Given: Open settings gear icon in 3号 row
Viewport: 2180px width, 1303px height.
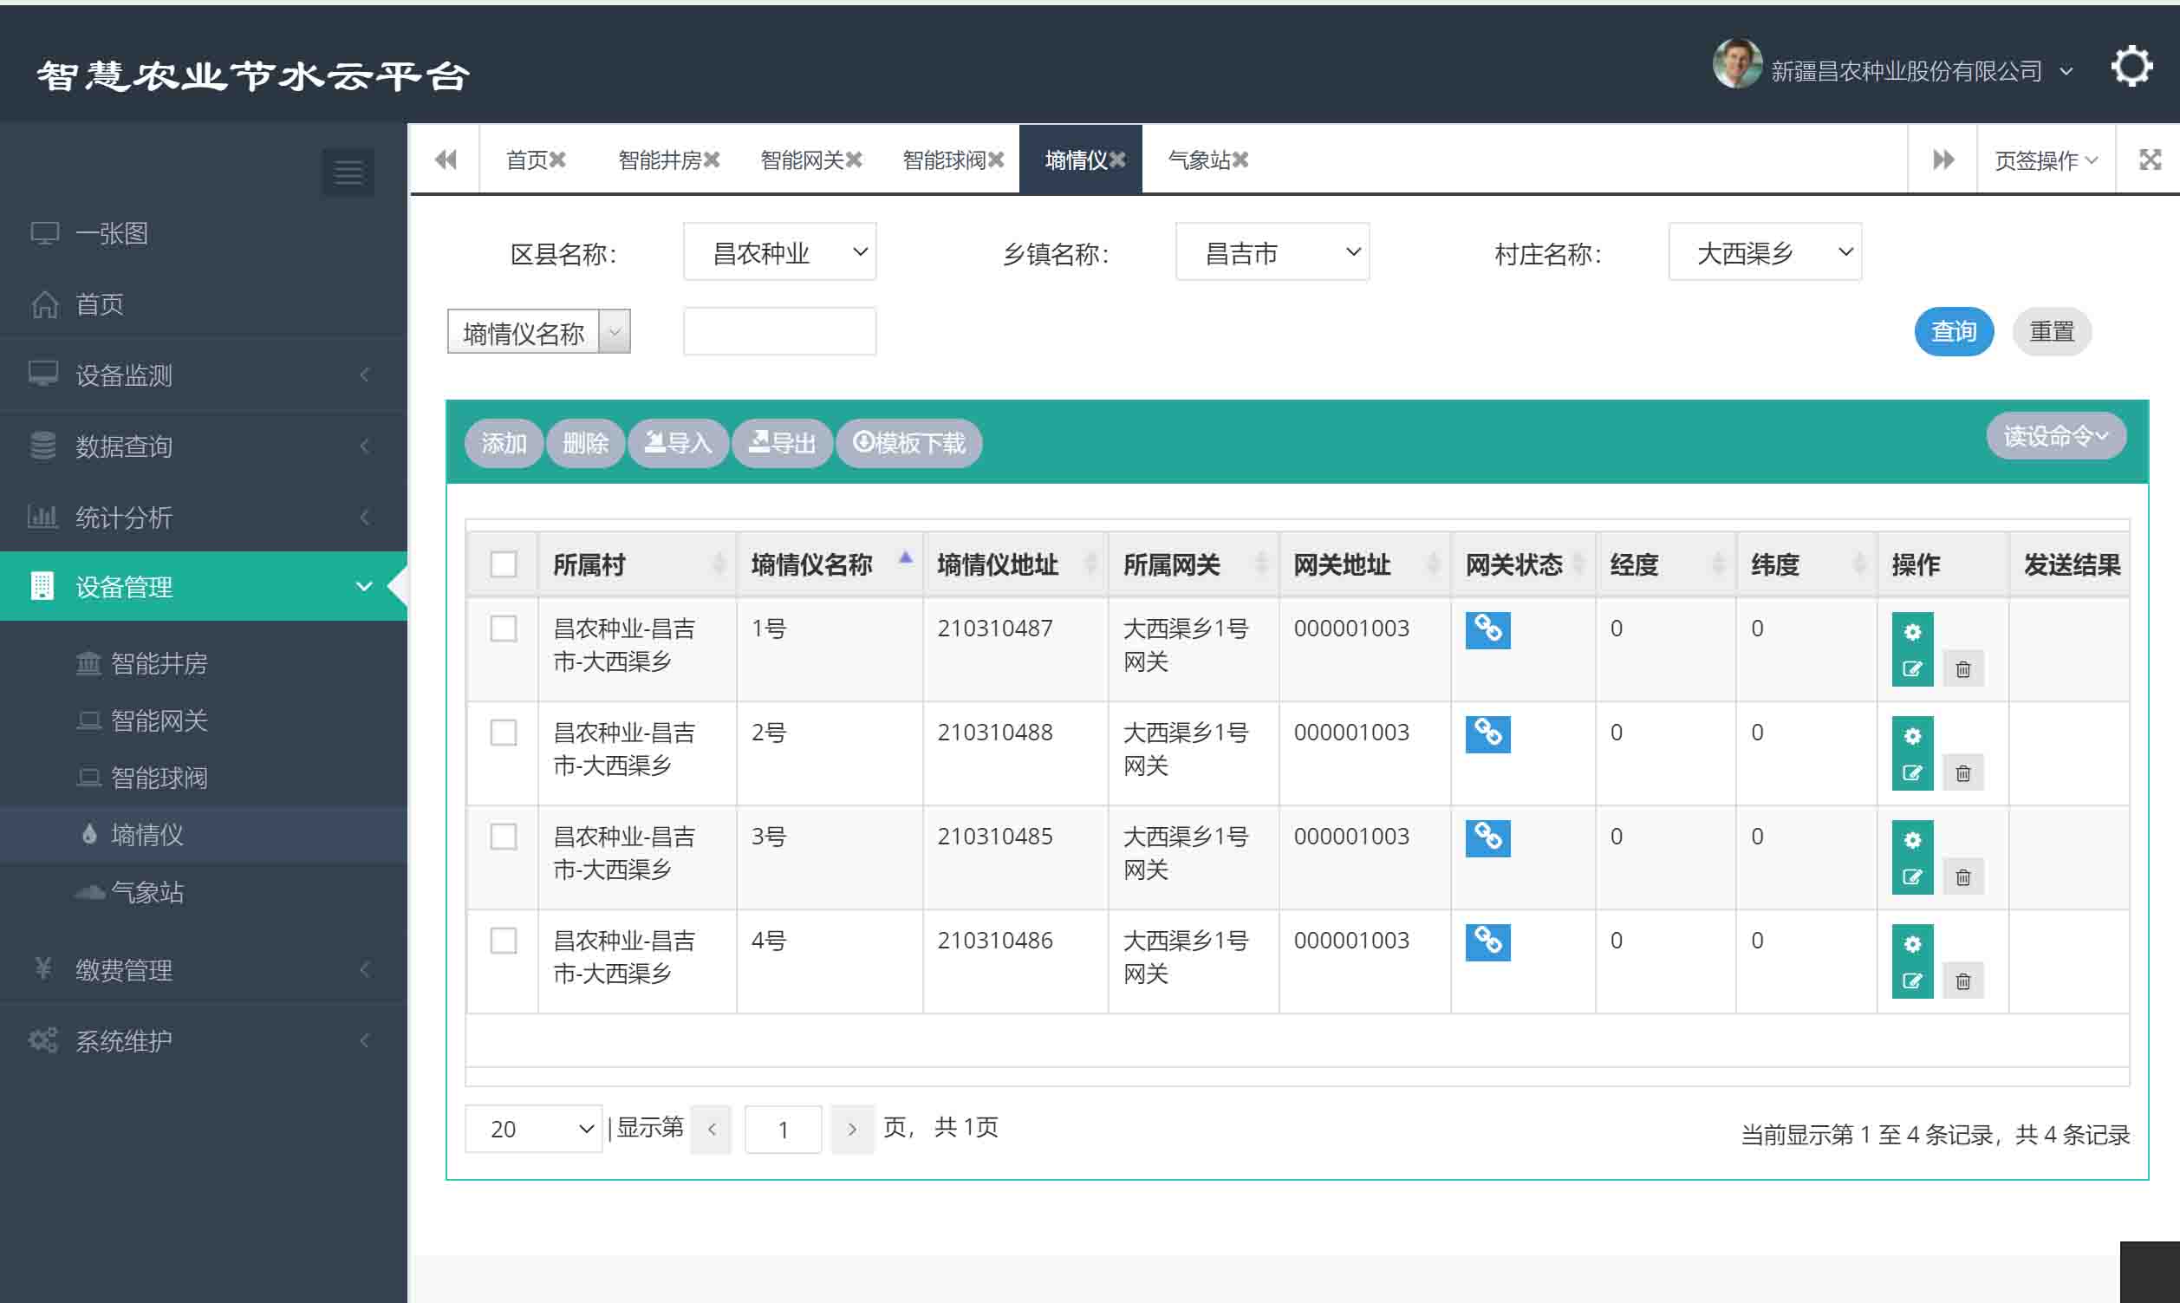Looking at the screenshot, I should tap(1912, 840).
